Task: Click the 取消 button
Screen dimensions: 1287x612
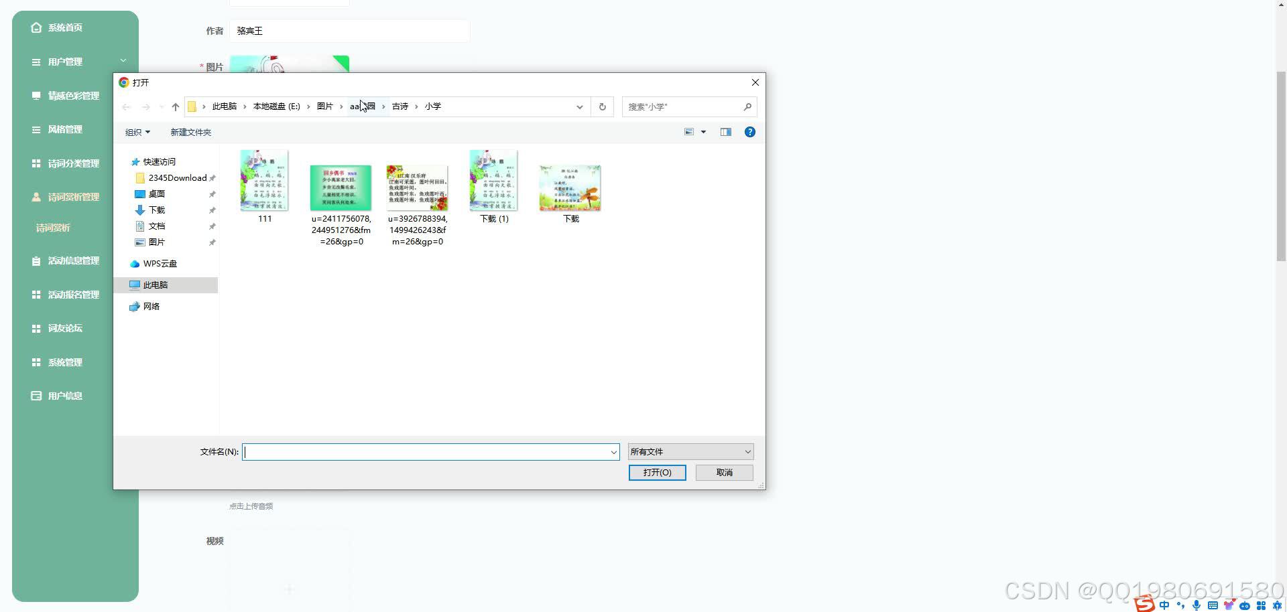Action: pyautogui.click(x=725, y=473)
